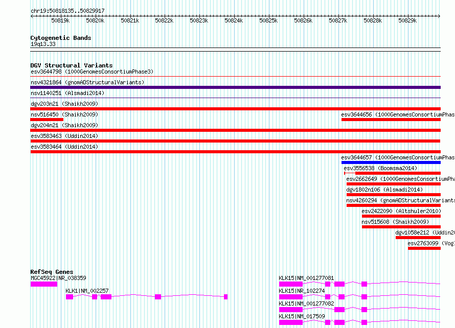Image resolution: width=455 pixels, height=328 pixels.
Task: Select the nsv4321864 gnomAD variant label
Action: [x=87, y=82]
